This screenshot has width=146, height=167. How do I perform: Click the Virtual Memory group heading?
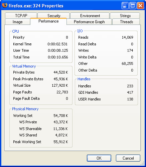(x=24, y=66)
